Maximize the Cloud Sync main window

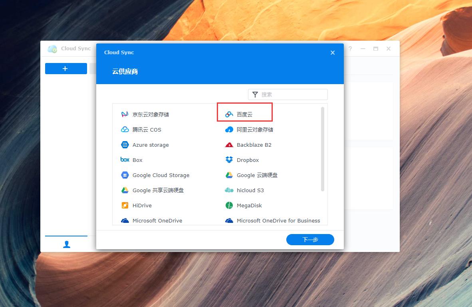pyautogui.click(x=376, y=49)
